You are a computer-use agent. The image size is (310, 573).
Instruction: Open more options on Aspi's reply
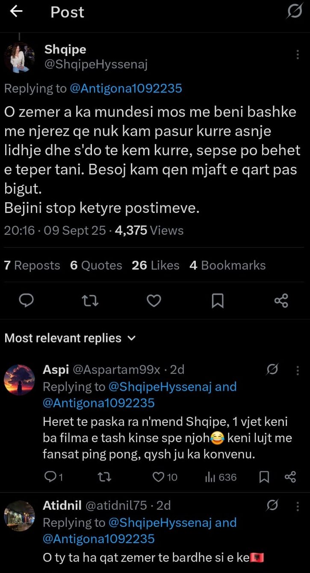(x=298, y=370)
